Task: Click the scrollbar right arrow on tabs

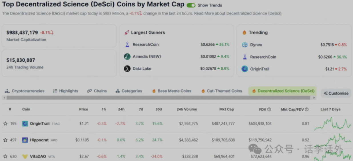Action: [314, 98]
